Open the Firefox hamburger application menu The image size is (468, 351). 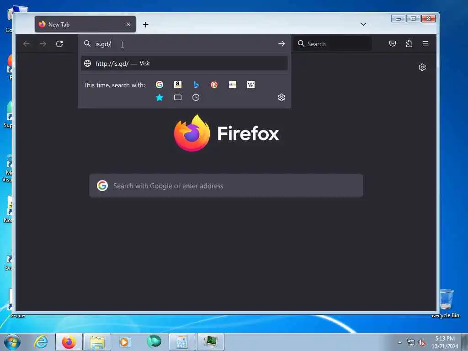[425, 44]
